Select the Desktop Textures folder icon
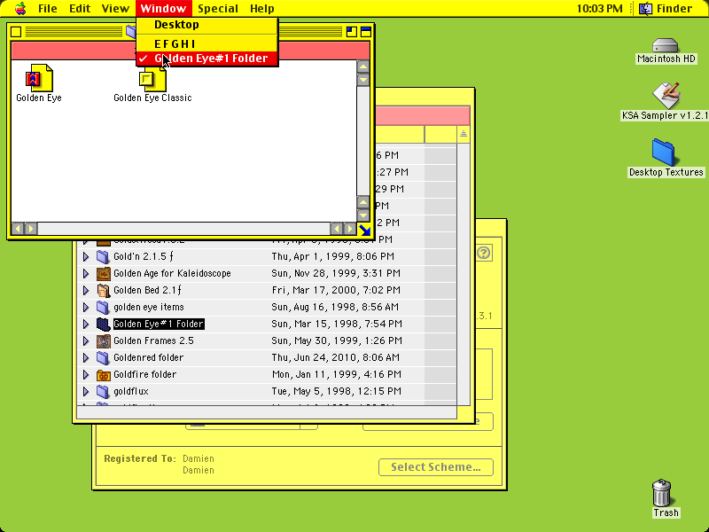709x532 pixels. coord(663,153)
